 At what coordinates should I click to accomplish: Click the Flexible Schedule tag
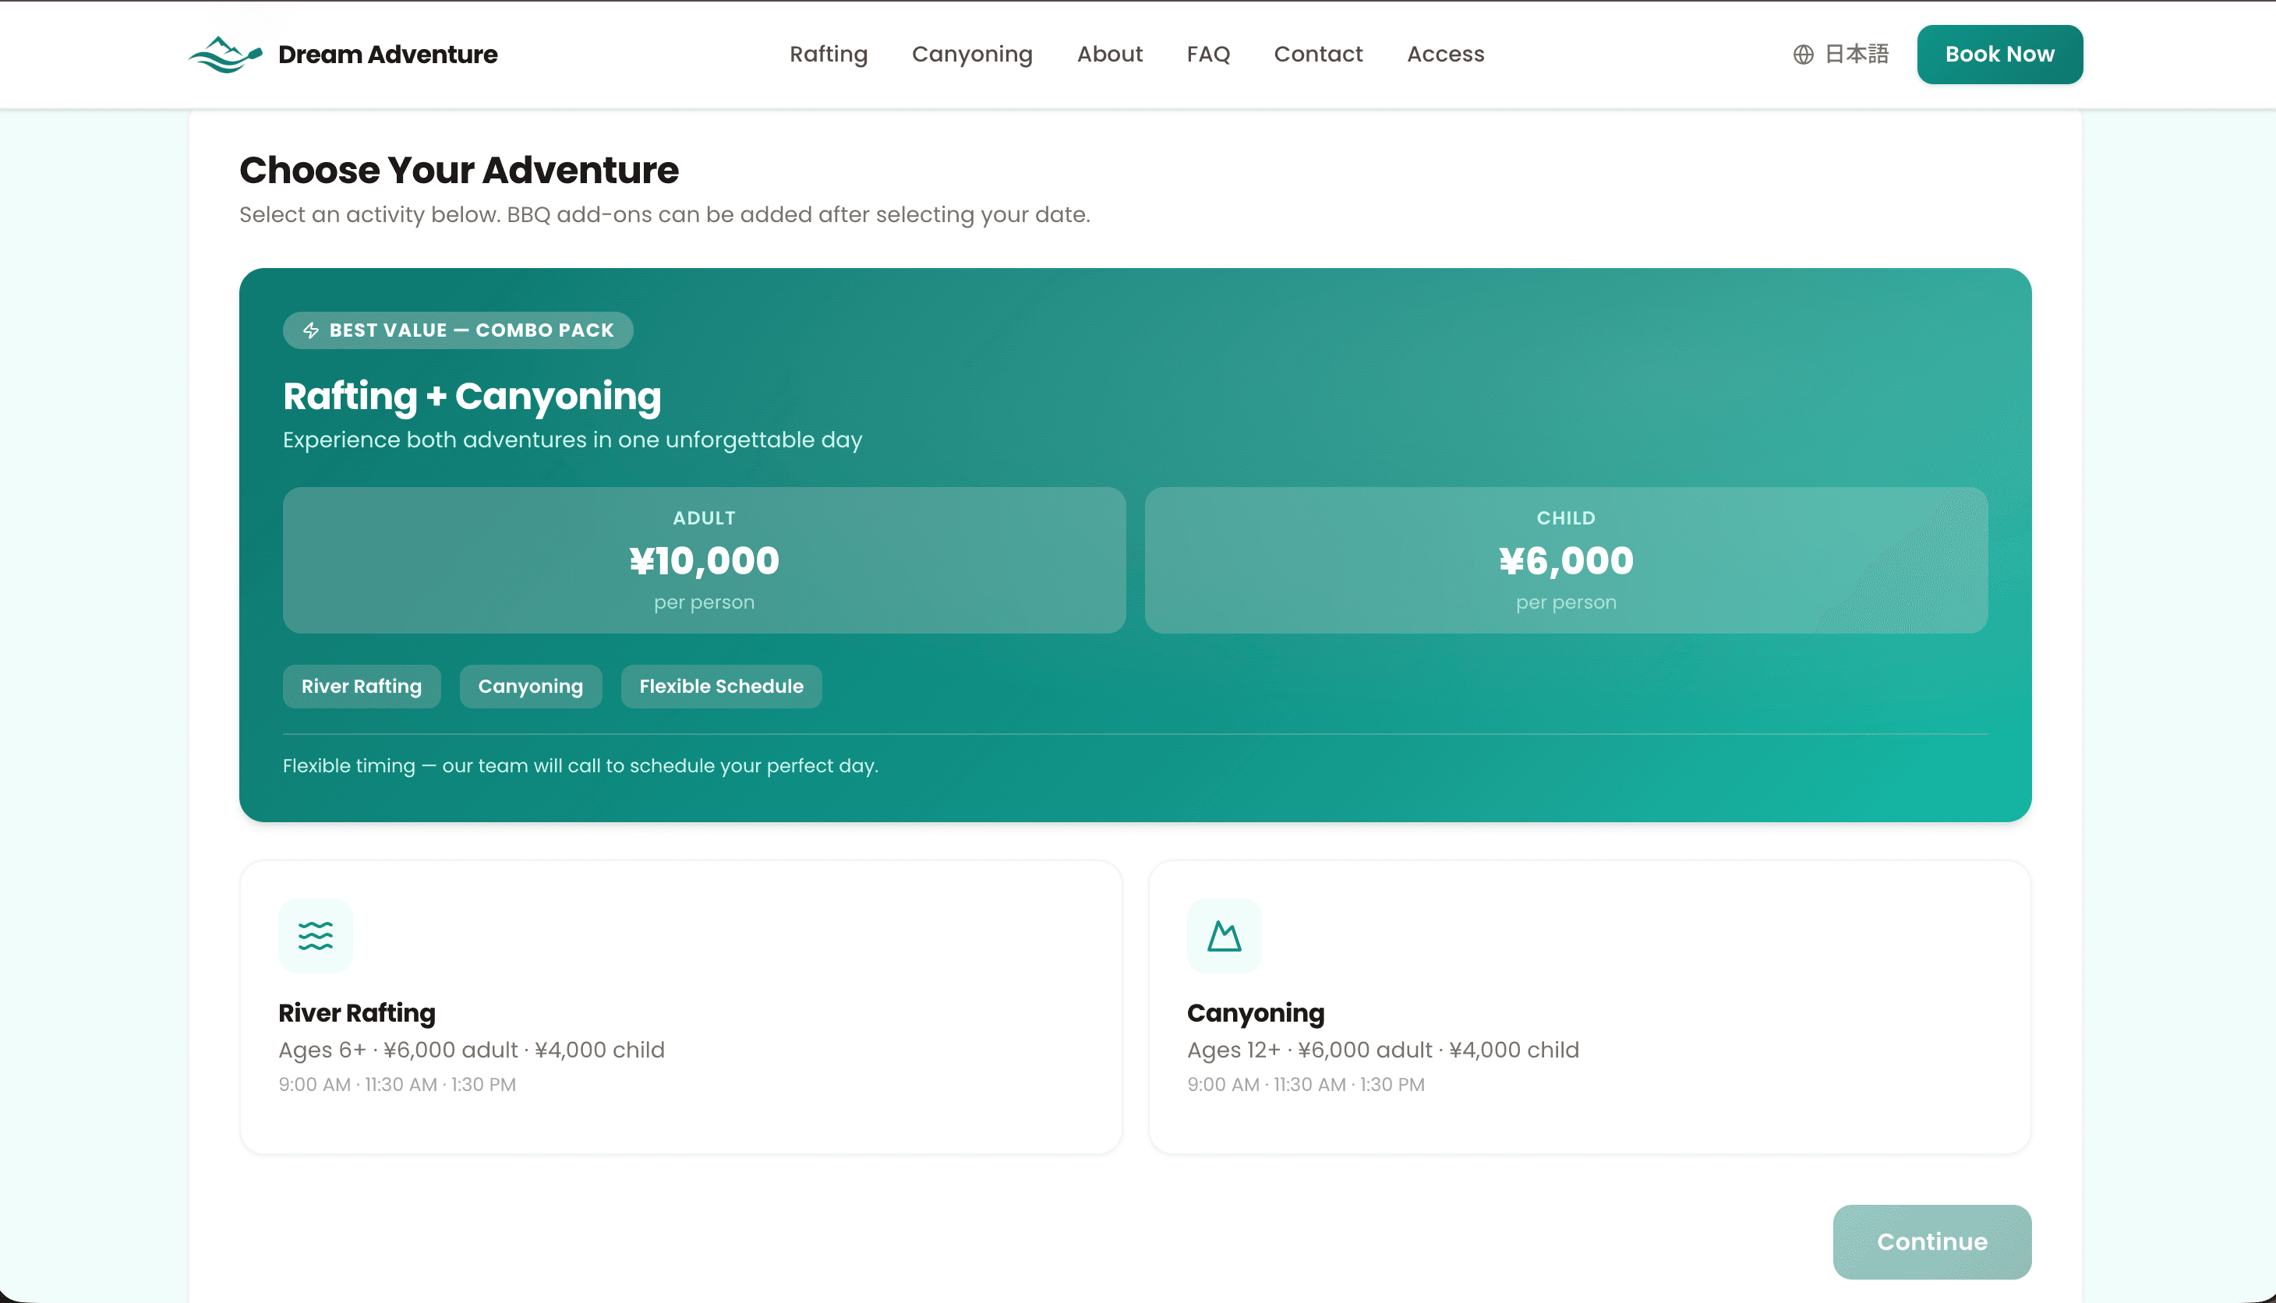point(720,687)
